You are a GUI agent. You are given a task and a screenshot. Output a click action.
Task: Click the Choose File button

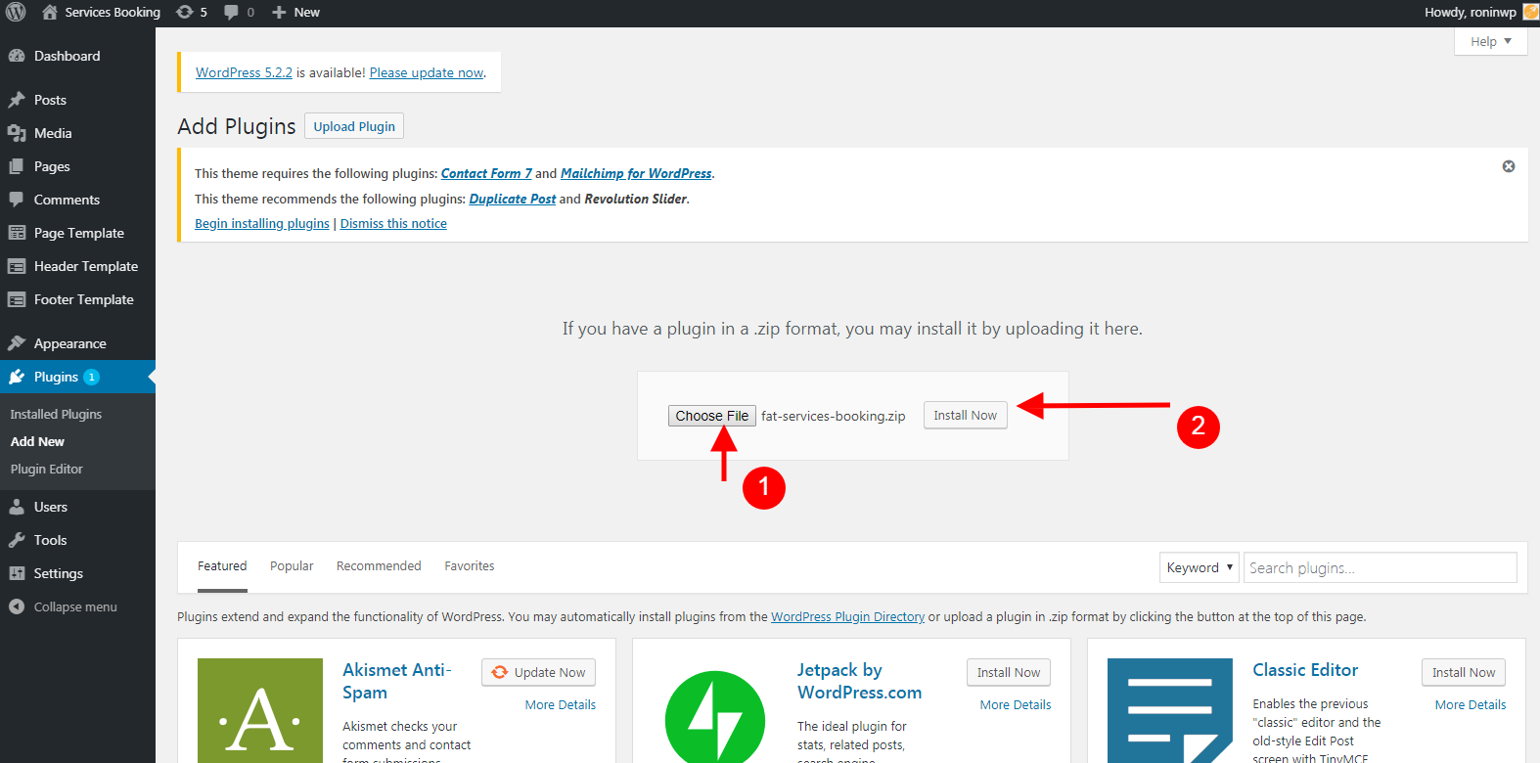pyautogui.click(x=712, y=416)
